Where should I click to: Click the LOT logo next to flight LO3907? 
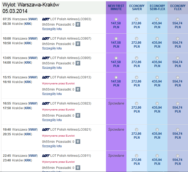click(46, 39)
